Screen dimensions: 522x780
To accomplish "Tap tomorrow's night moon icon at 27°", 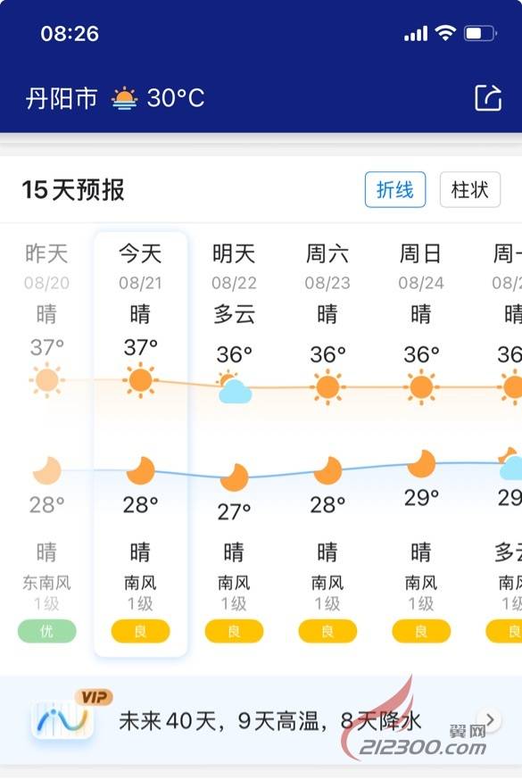I will [x=234, y=477].
